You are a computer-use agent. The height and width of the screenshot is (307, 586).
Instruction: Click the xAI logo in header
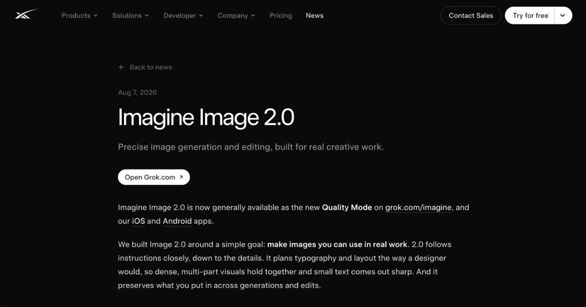pos(26,15)
